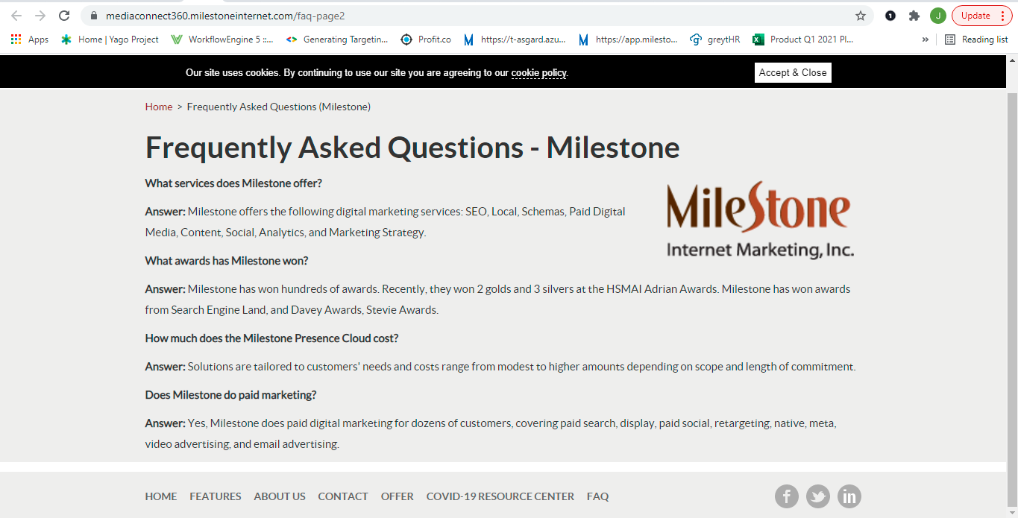Click breadcrumb text 'Frequently Asked Questions (Milestone)'
1018x518 pixels.
pos(279,107)
